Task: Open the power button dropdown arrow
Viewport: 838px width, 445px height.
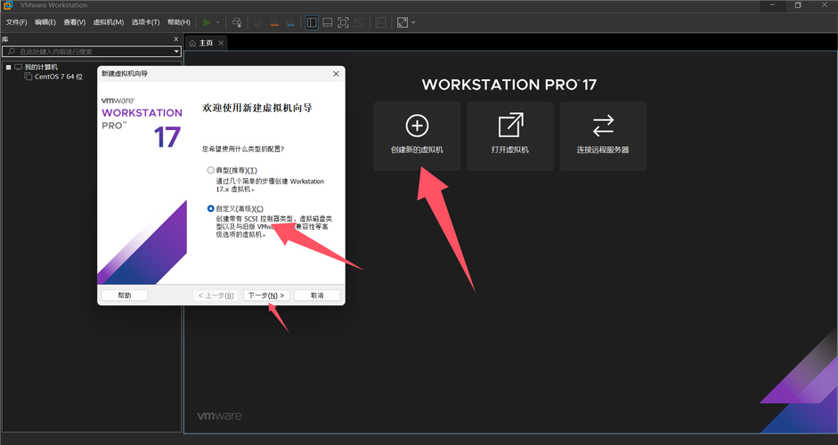Action: (x=218, y=22)
